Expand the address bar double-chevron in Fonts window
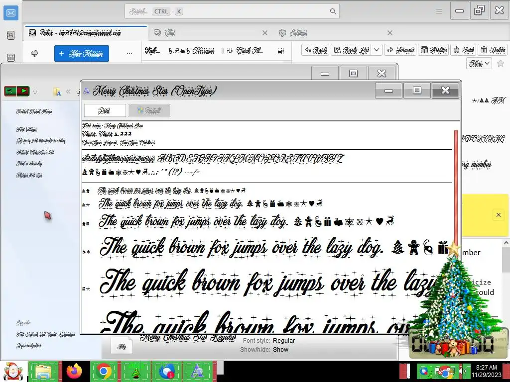Image resolution: width=510 pixels, height=382 pixels. [68, 92]
